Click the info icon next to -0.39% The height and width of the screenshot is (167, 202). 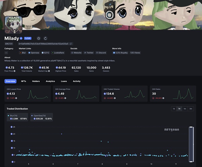[65, 98]
